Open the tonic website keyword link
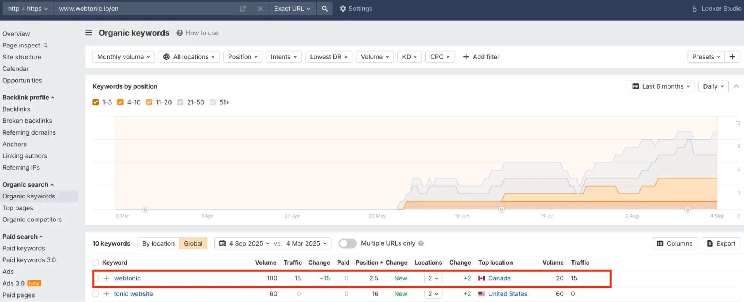744x302 pixels. tap(133, 294)
